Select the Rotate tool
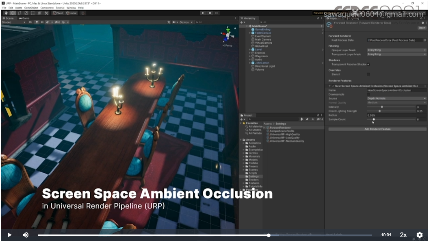The width and height of the screenshot is (429, 241). (19, 13)
